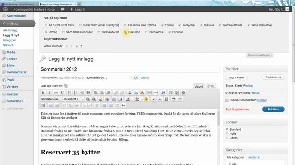Toggle Subscribe2 varsel overstyring checkbox
The width and height of the screenshot is (295, 165).
tap(80, 25)
